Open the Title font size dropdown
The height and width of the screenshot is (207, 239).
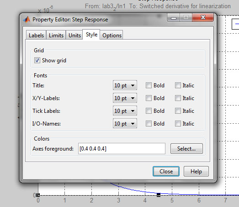[x=125, y=85]
